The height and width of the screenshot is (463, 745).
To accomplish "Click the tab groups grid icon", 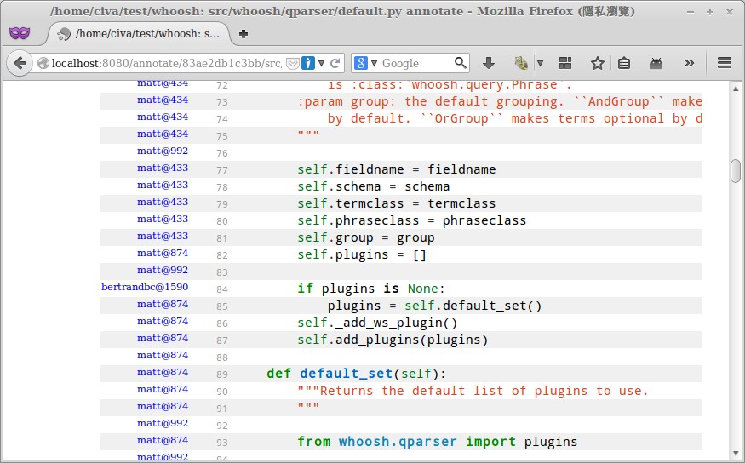I will pyautogui.click(x=565, y=63).
